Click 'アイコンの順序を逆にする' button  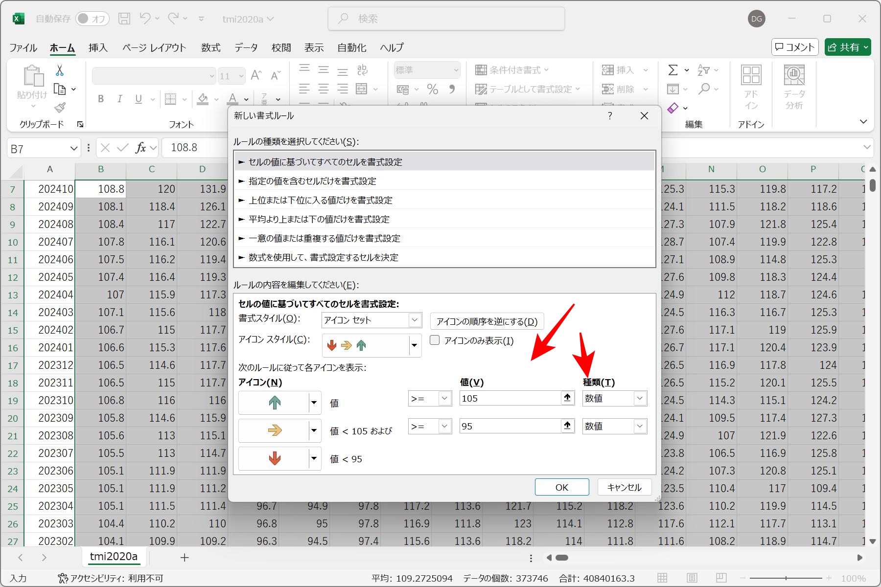487,321
